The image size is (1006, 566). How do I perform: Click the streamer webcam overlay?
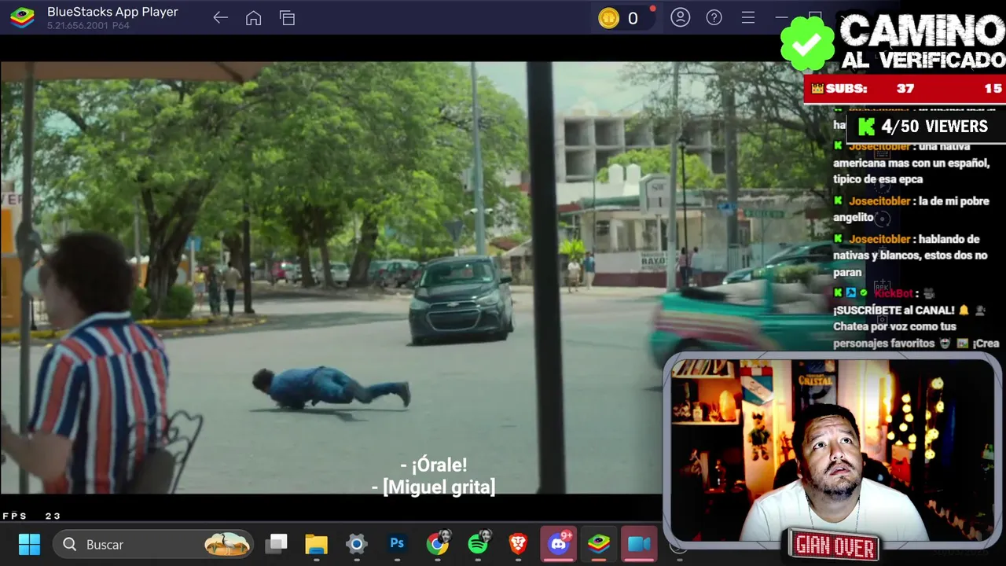[x=832, y=450]
